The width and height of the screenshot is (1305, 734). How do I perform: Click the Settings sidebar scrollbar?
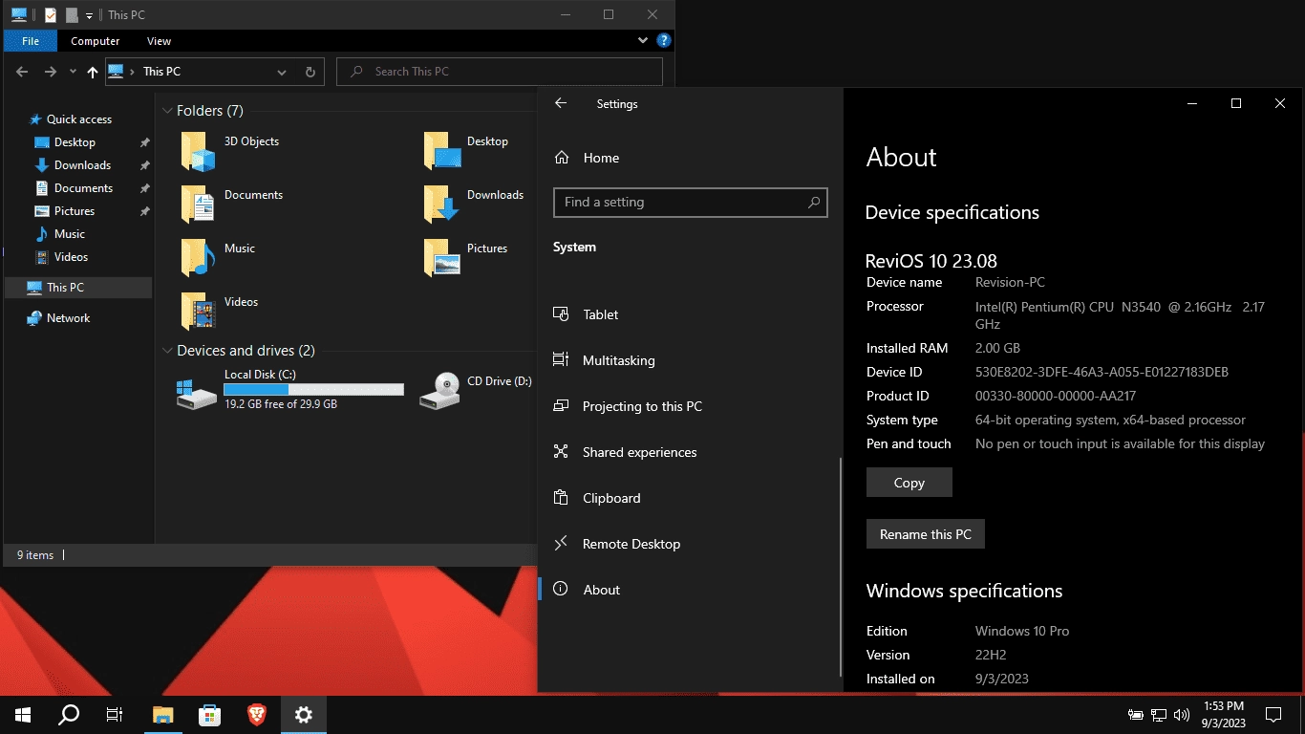[841, 567]
